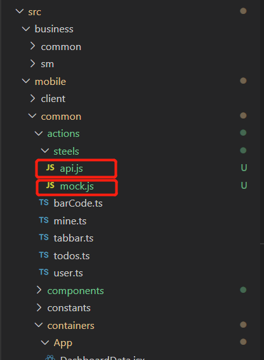Click the JS icon beside mock.js
This screenshot has width=264, height=360.
tap(50, 185)
